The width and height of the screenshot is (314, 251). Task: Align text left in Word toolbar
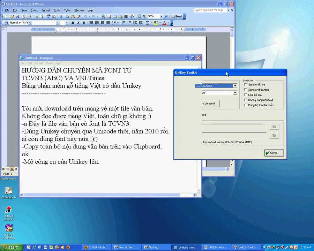(x=91, y=23)
